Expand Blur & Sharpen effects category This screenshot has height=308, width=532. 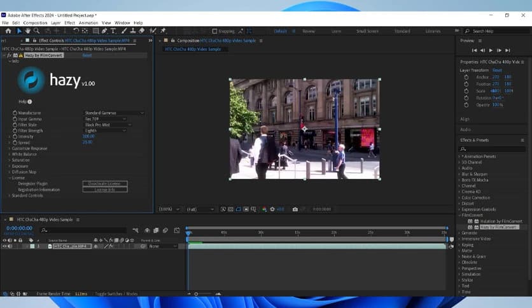click(x=459, y=174)
